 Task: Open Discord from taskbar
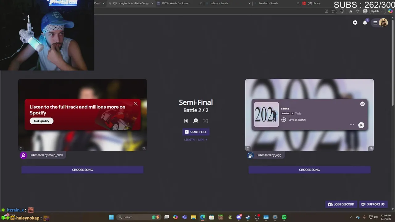pyautogui.click(x=239, y=217)
